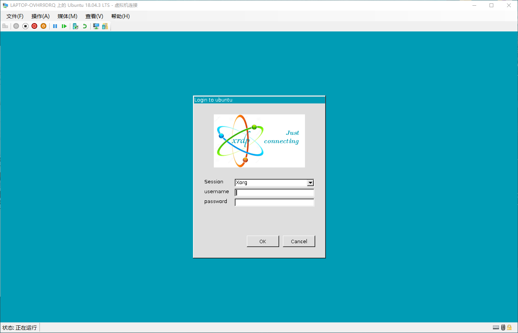
Task: Click the yellow padlock status icon
Action: 509,327
